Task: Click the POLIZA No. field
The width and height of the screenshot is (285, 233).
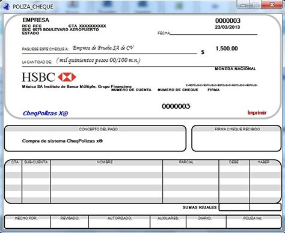Action: [x=254, y=222]
